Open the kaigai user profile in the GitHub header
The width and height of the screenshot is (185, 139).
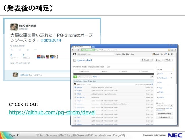click(x=155, y=54)
